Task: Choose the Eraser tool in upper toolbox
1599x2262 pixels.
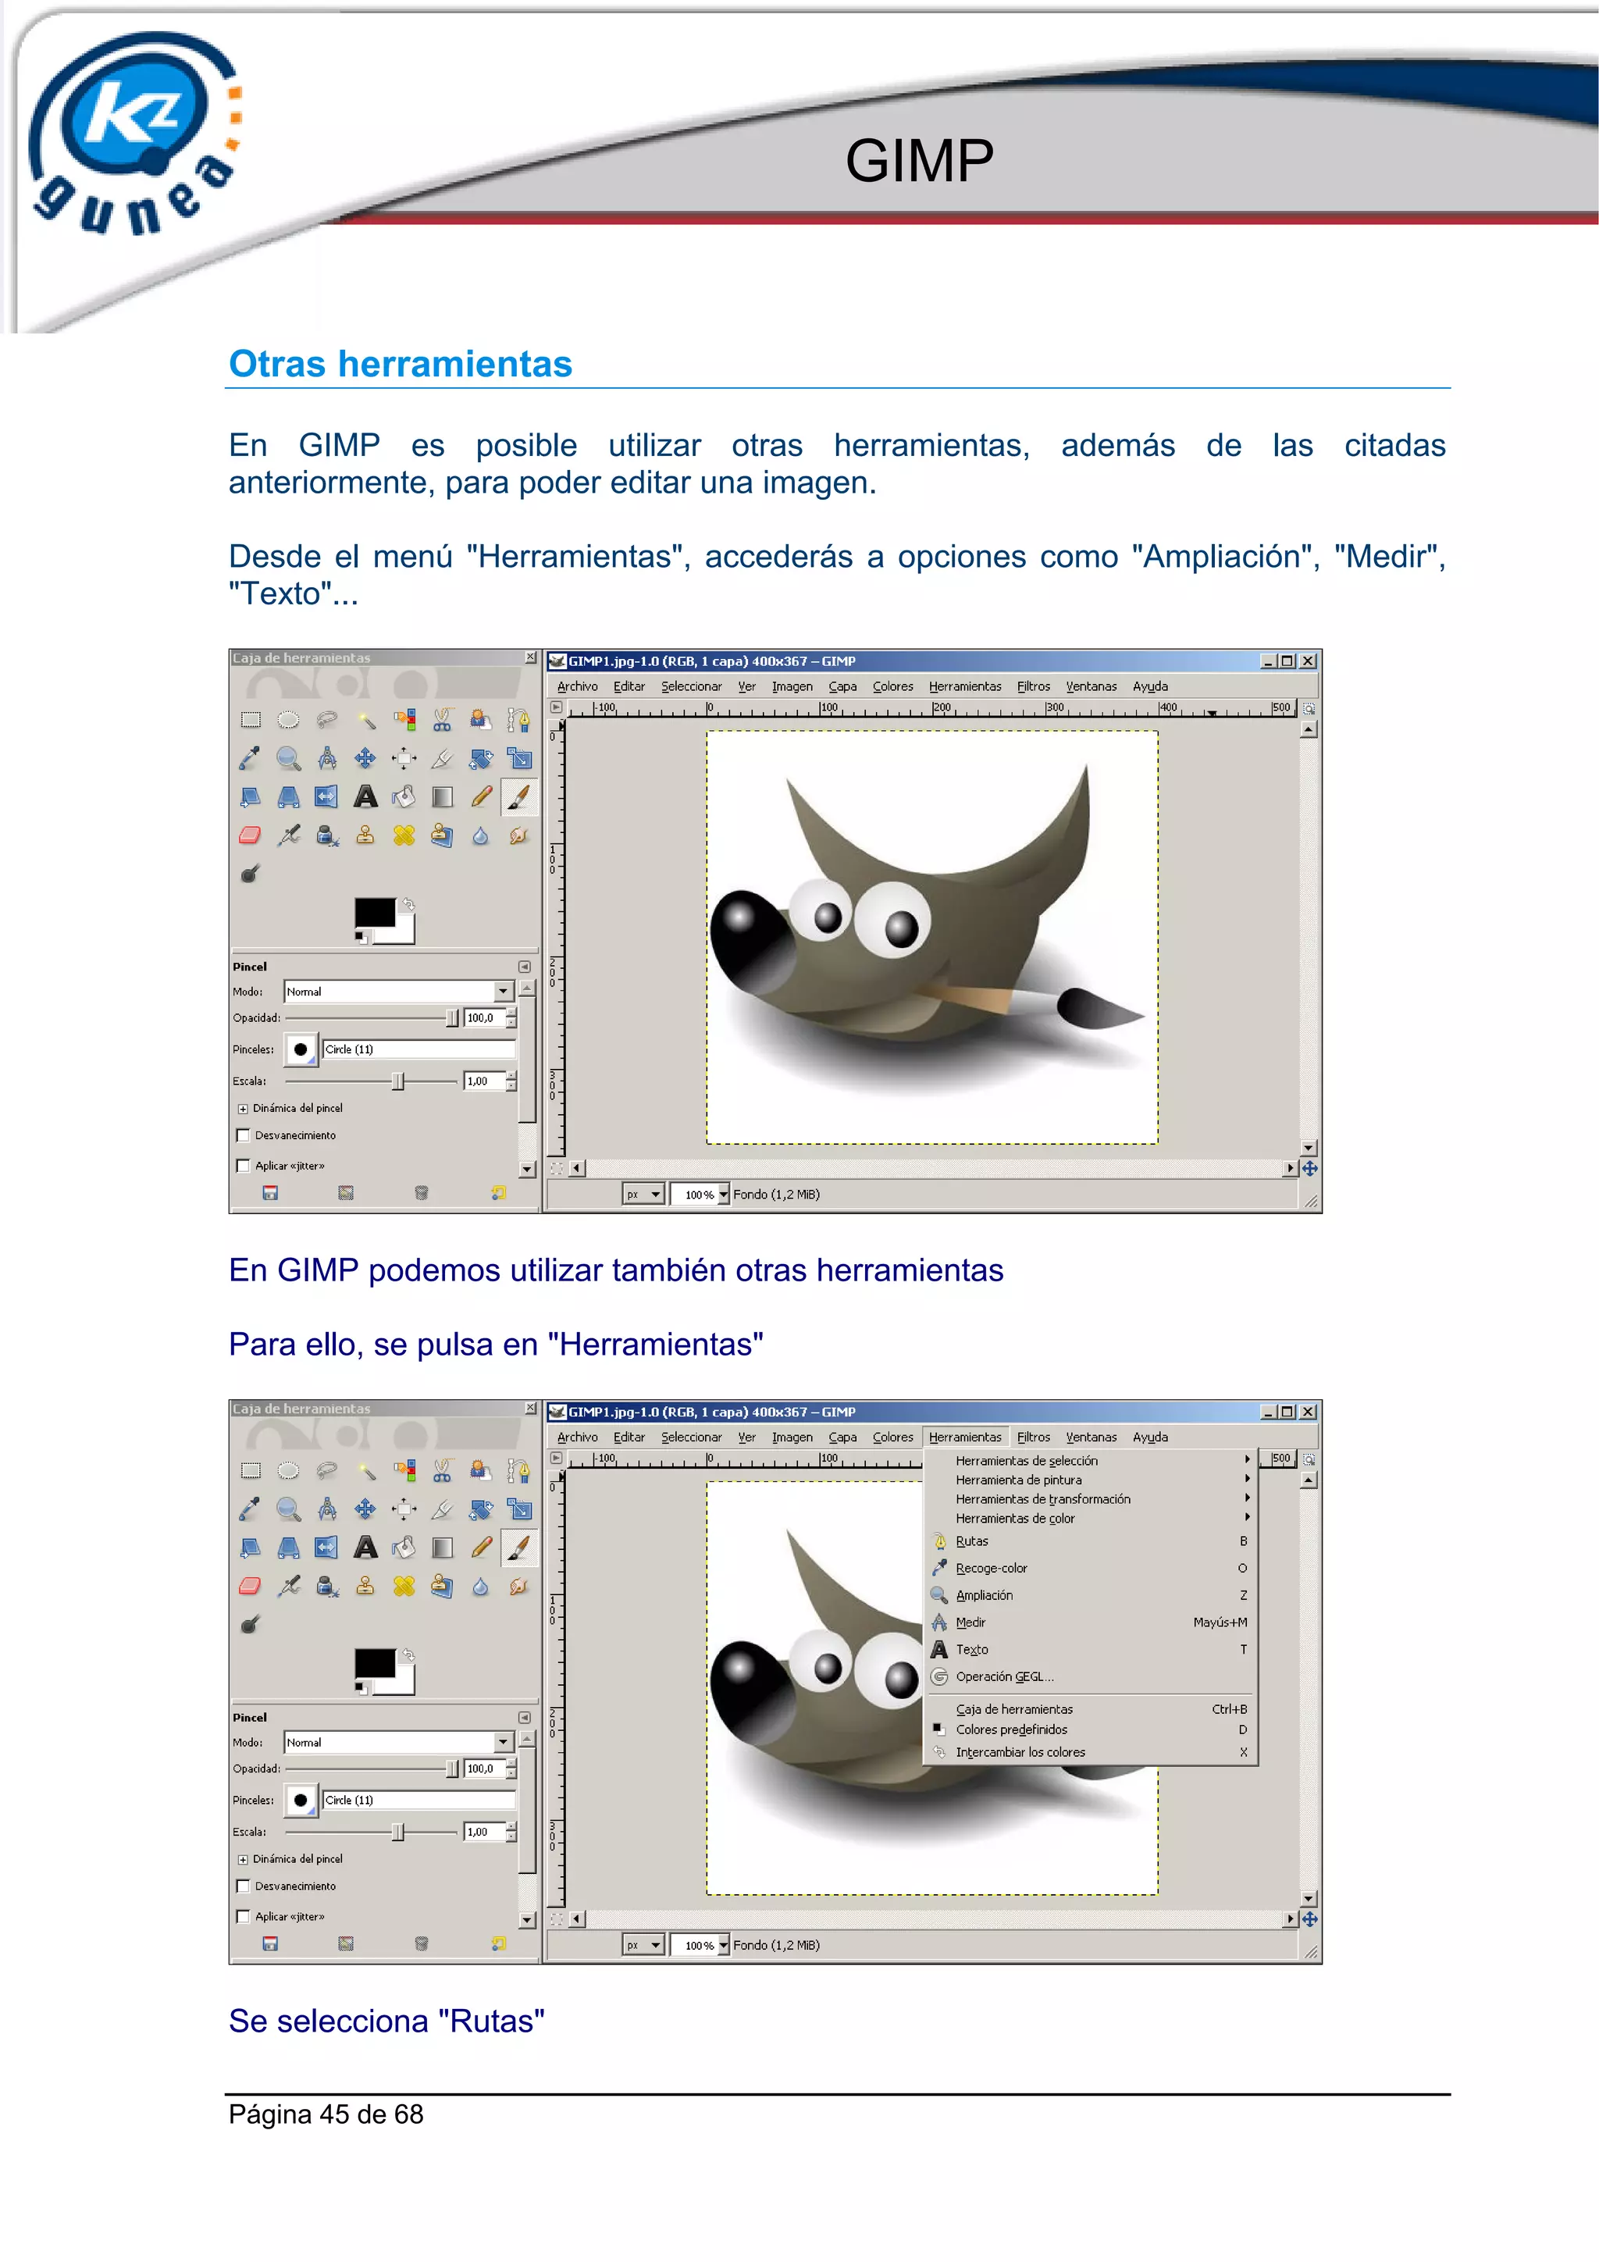Action: (251, 835)
